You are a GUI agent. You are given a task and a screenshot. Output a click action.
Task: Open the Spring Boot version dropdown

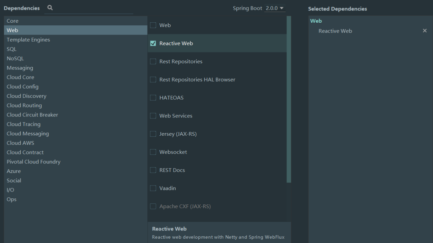click(x=275, y=8)
